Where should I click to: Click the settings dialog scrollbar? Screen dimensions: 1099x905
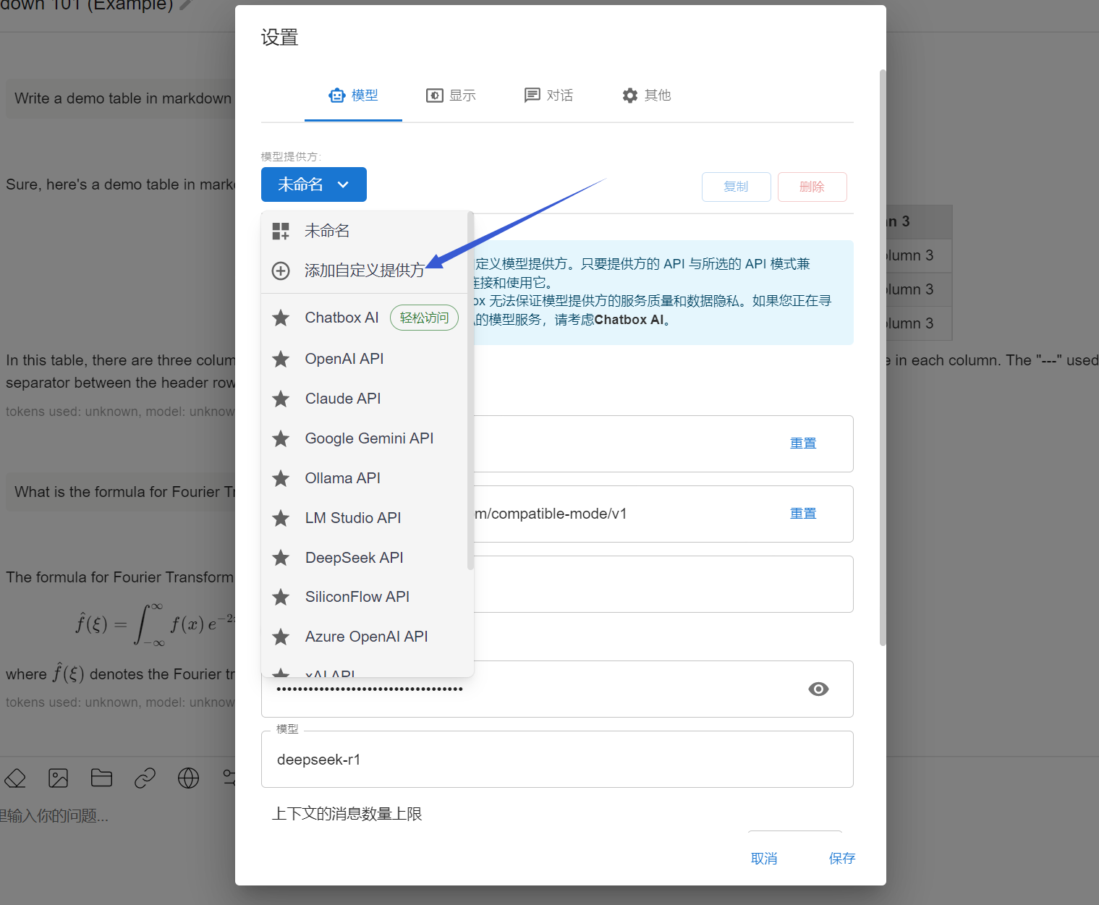click(x=883, y=357)
